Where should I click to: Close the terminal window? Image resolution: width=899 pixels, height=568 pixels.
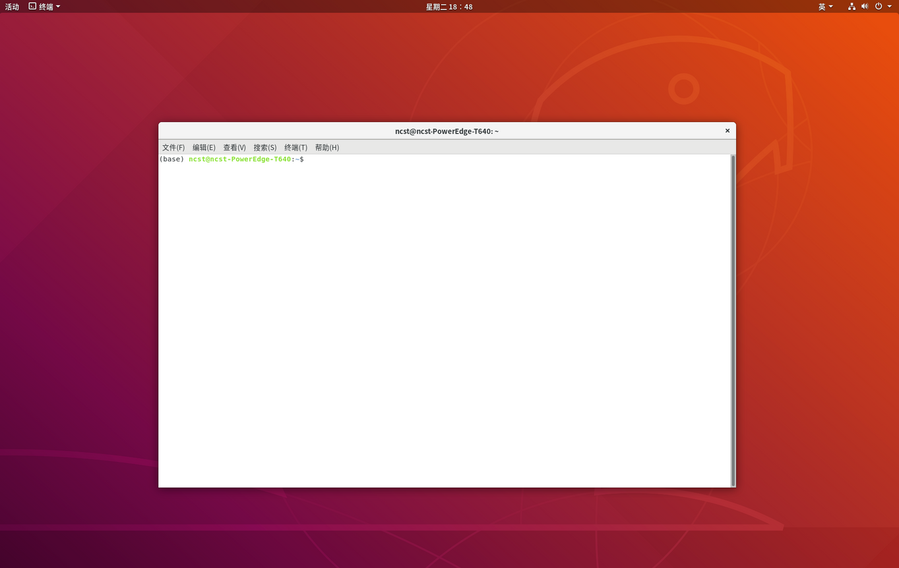tap(728, 130)
